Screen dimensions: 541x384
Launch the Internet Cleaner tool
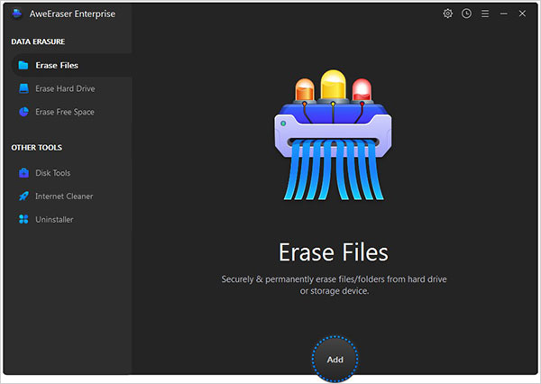pyautogui.click(x=63, y=196)
